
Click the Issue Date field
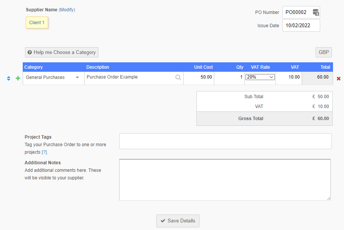tap(301, 26)
